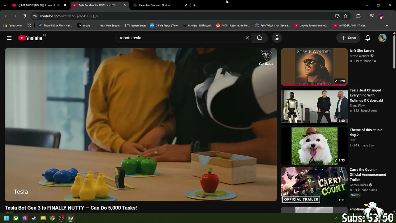Screen dimensions: 396x223
Task: Open the Crear menu button
Action: (x=349, y=38)
